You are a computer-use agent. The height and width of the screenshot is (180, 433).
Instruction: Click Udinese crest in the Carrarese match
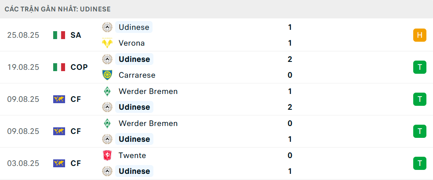click(x=107, y=59)
